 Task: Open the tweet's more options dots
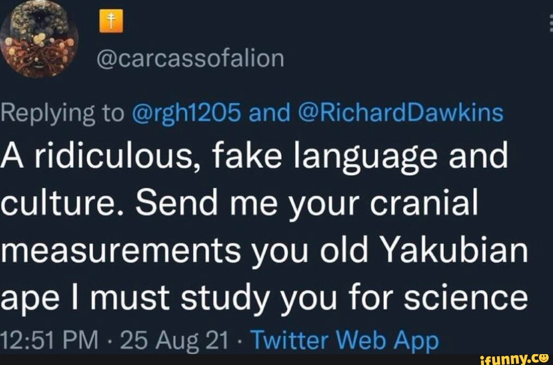click(550, 23)
